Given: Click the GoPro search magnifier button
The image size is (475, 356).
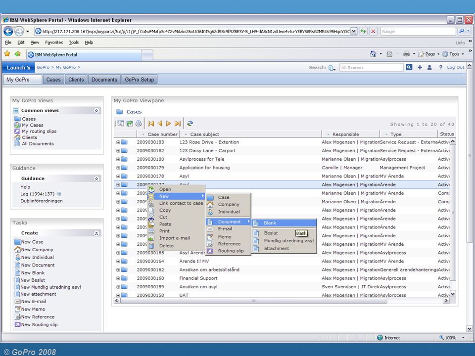Looking at the screenshot, I should 409,67.
